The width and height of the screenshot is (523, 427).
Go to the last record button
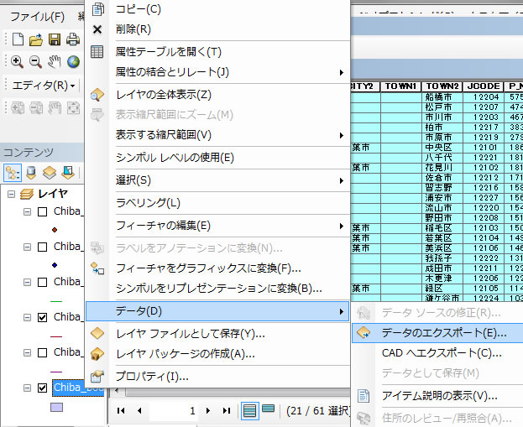225,411
